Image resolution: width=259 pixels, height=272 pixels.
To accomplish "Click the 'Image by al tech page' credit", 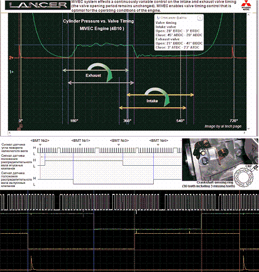I will click(223, 126).
